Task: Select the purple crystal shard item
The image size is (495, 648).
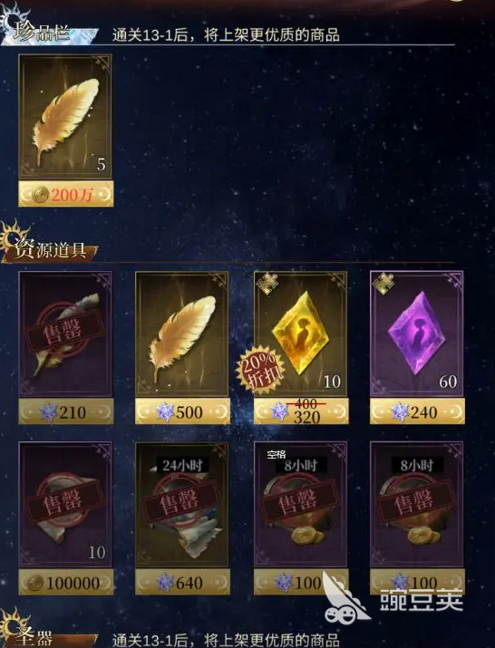Action: click(417, 334)
